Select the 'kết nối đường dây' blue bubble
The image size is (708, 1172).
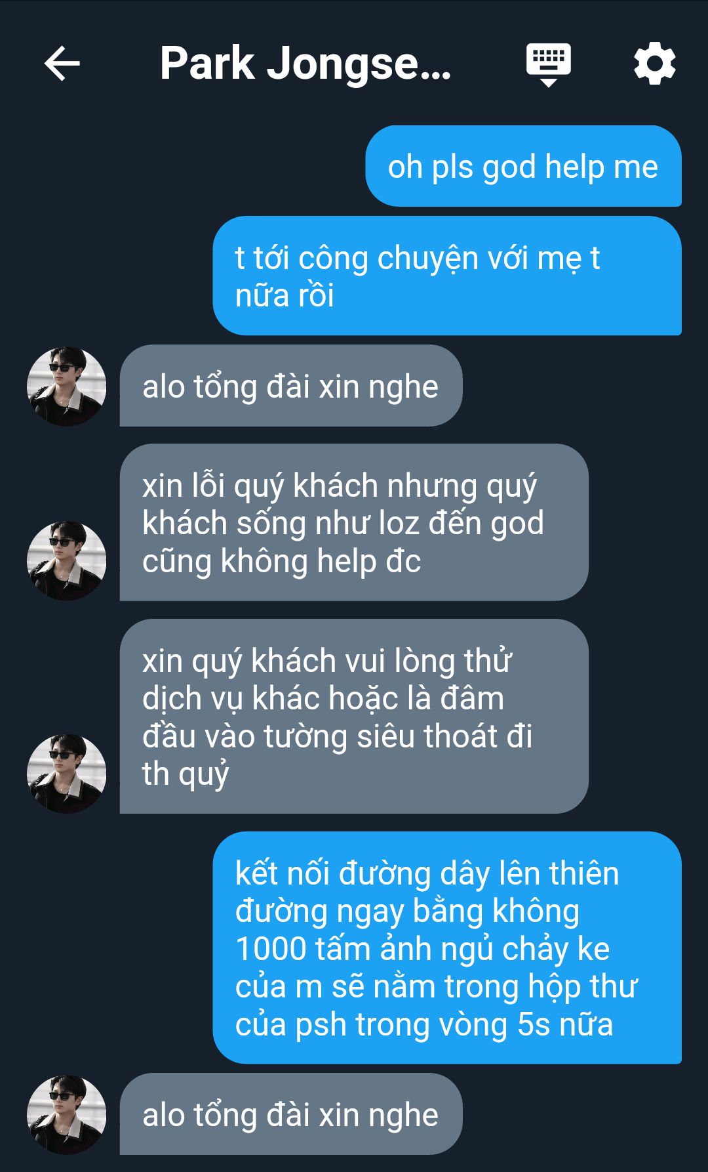tap(447, 948)
